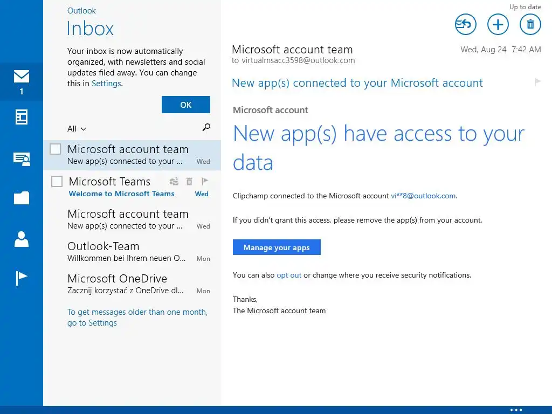Check the first Microsoft account team message
The width and height of the screenshot is (552, 414).
pyautogui.click(x=56, y=149)
